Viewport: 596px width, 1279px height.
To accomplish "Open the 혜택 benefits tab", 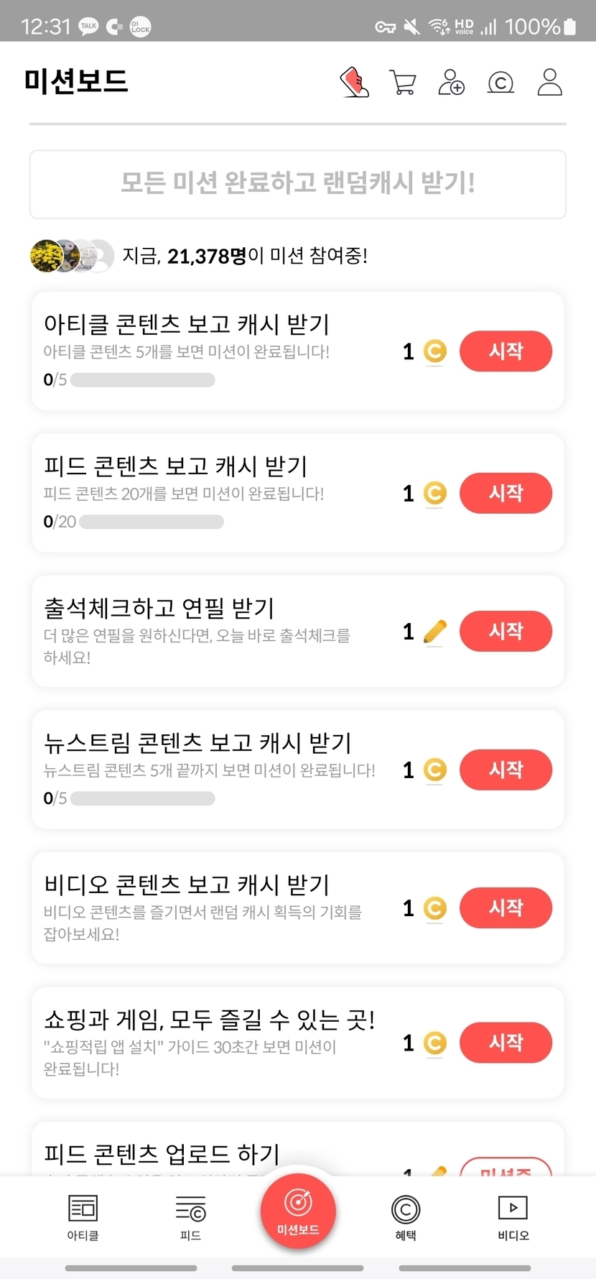I will coord(406,1217).
